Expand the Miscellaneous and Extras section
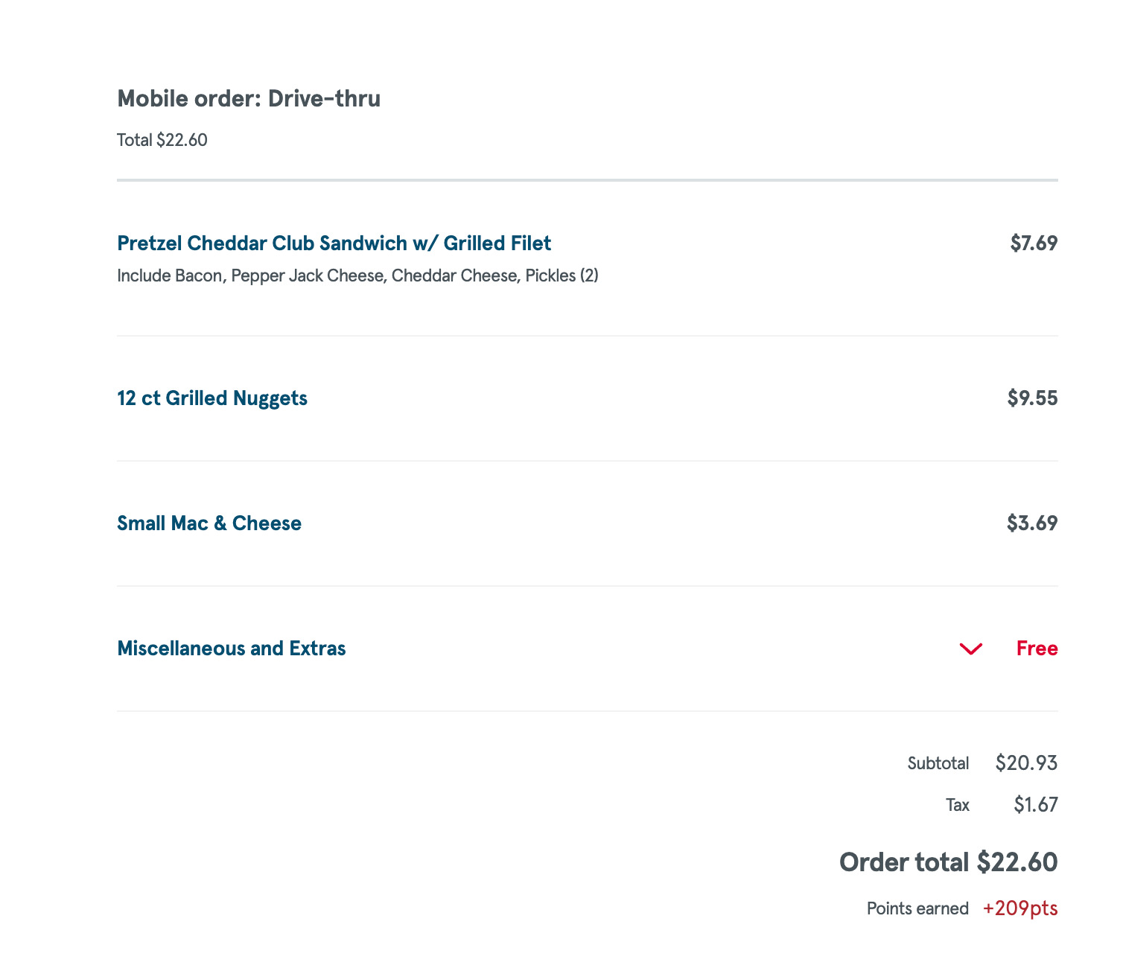The width and height of the screenshot is (1123, 971). [232, 649]
